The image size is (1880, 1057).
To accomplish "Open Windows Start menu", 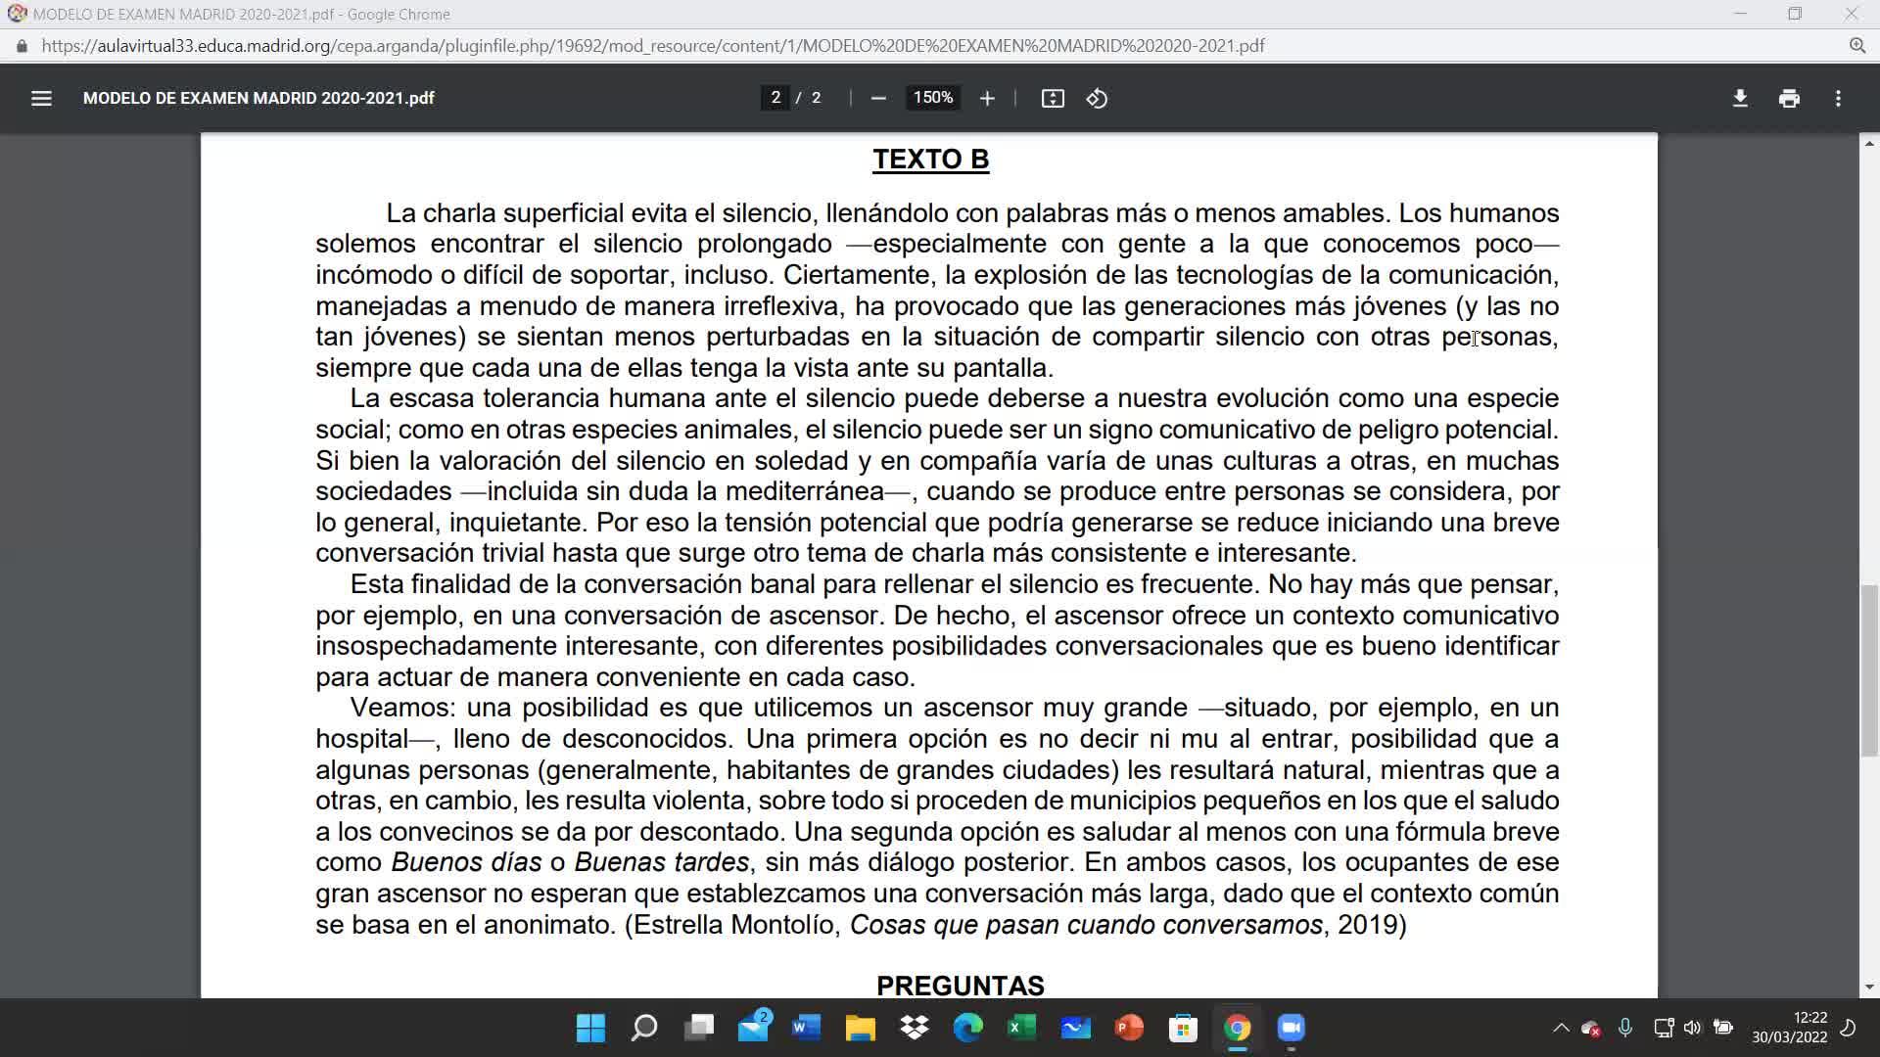I will 590,1028.
